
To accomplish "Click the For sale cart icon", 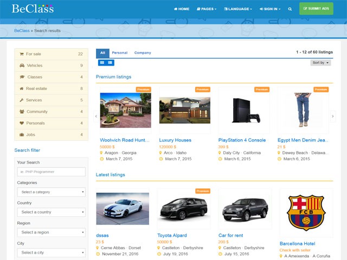I will click(22, 54).
